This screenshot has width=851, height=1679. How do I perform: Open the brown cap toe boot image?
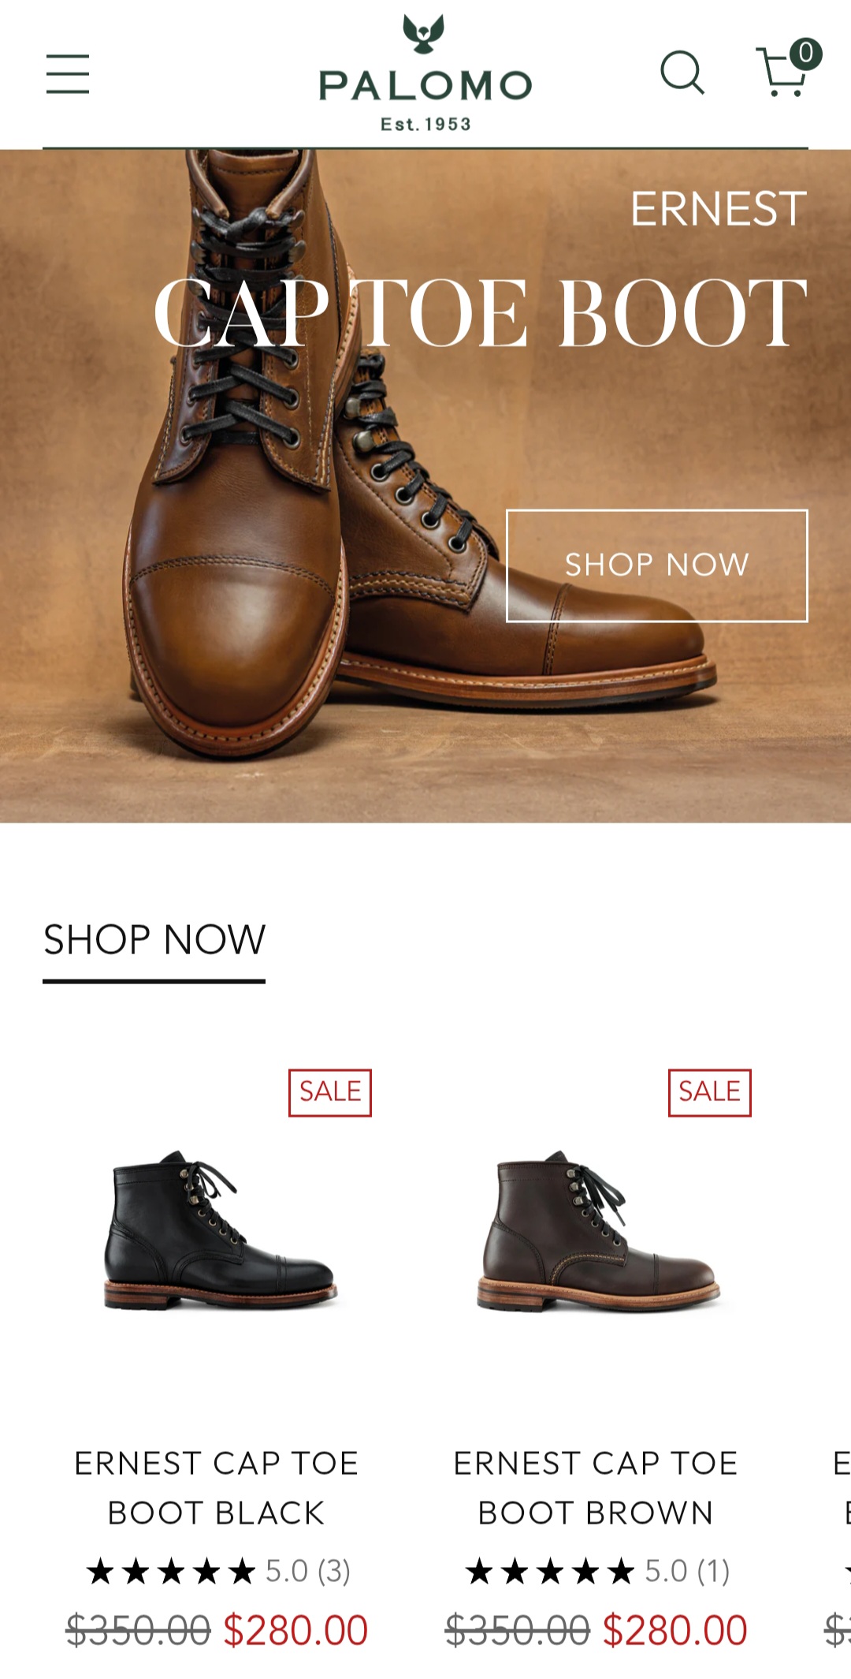pyautogui.click(x=598, y=1231)
